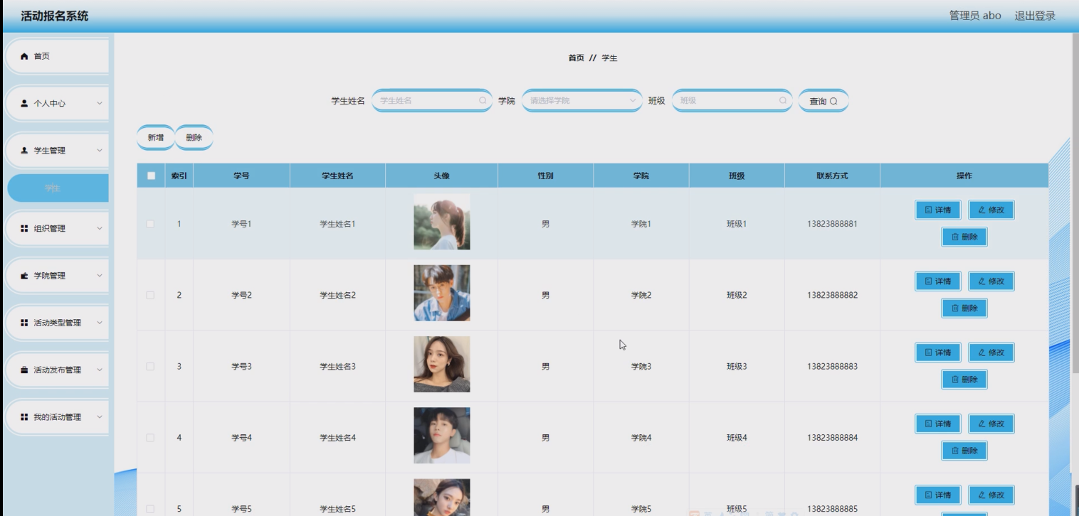Screen dimensions: 1079x516
Task: Focus the 班级 input field
Action: coord(732,100)
